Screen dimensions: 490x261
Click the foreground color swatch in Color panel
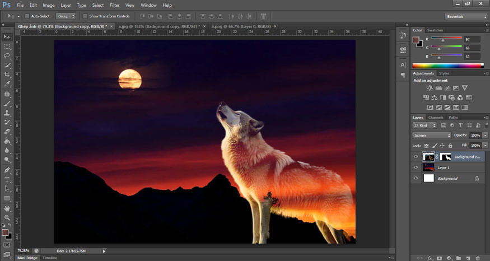[x=416, y=40]
